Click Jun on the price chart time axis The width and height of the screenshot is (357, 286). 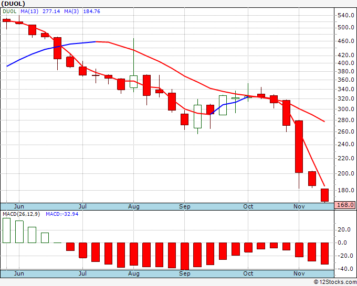click(19, 206)
